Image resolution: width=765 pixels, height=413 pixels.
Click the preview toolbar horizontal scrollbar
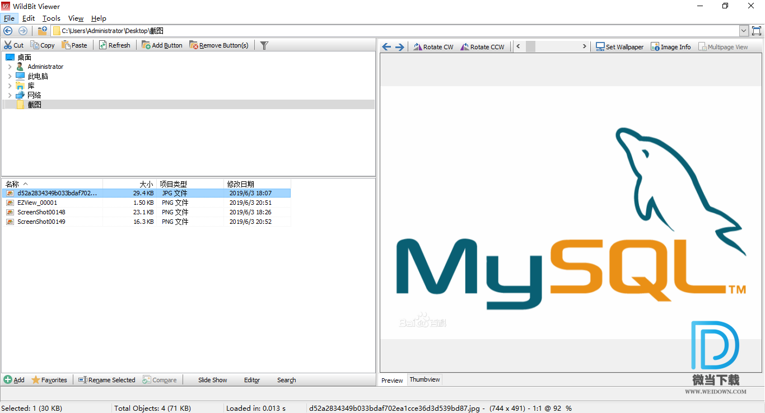pyautogui.click(x=552, y=46)
